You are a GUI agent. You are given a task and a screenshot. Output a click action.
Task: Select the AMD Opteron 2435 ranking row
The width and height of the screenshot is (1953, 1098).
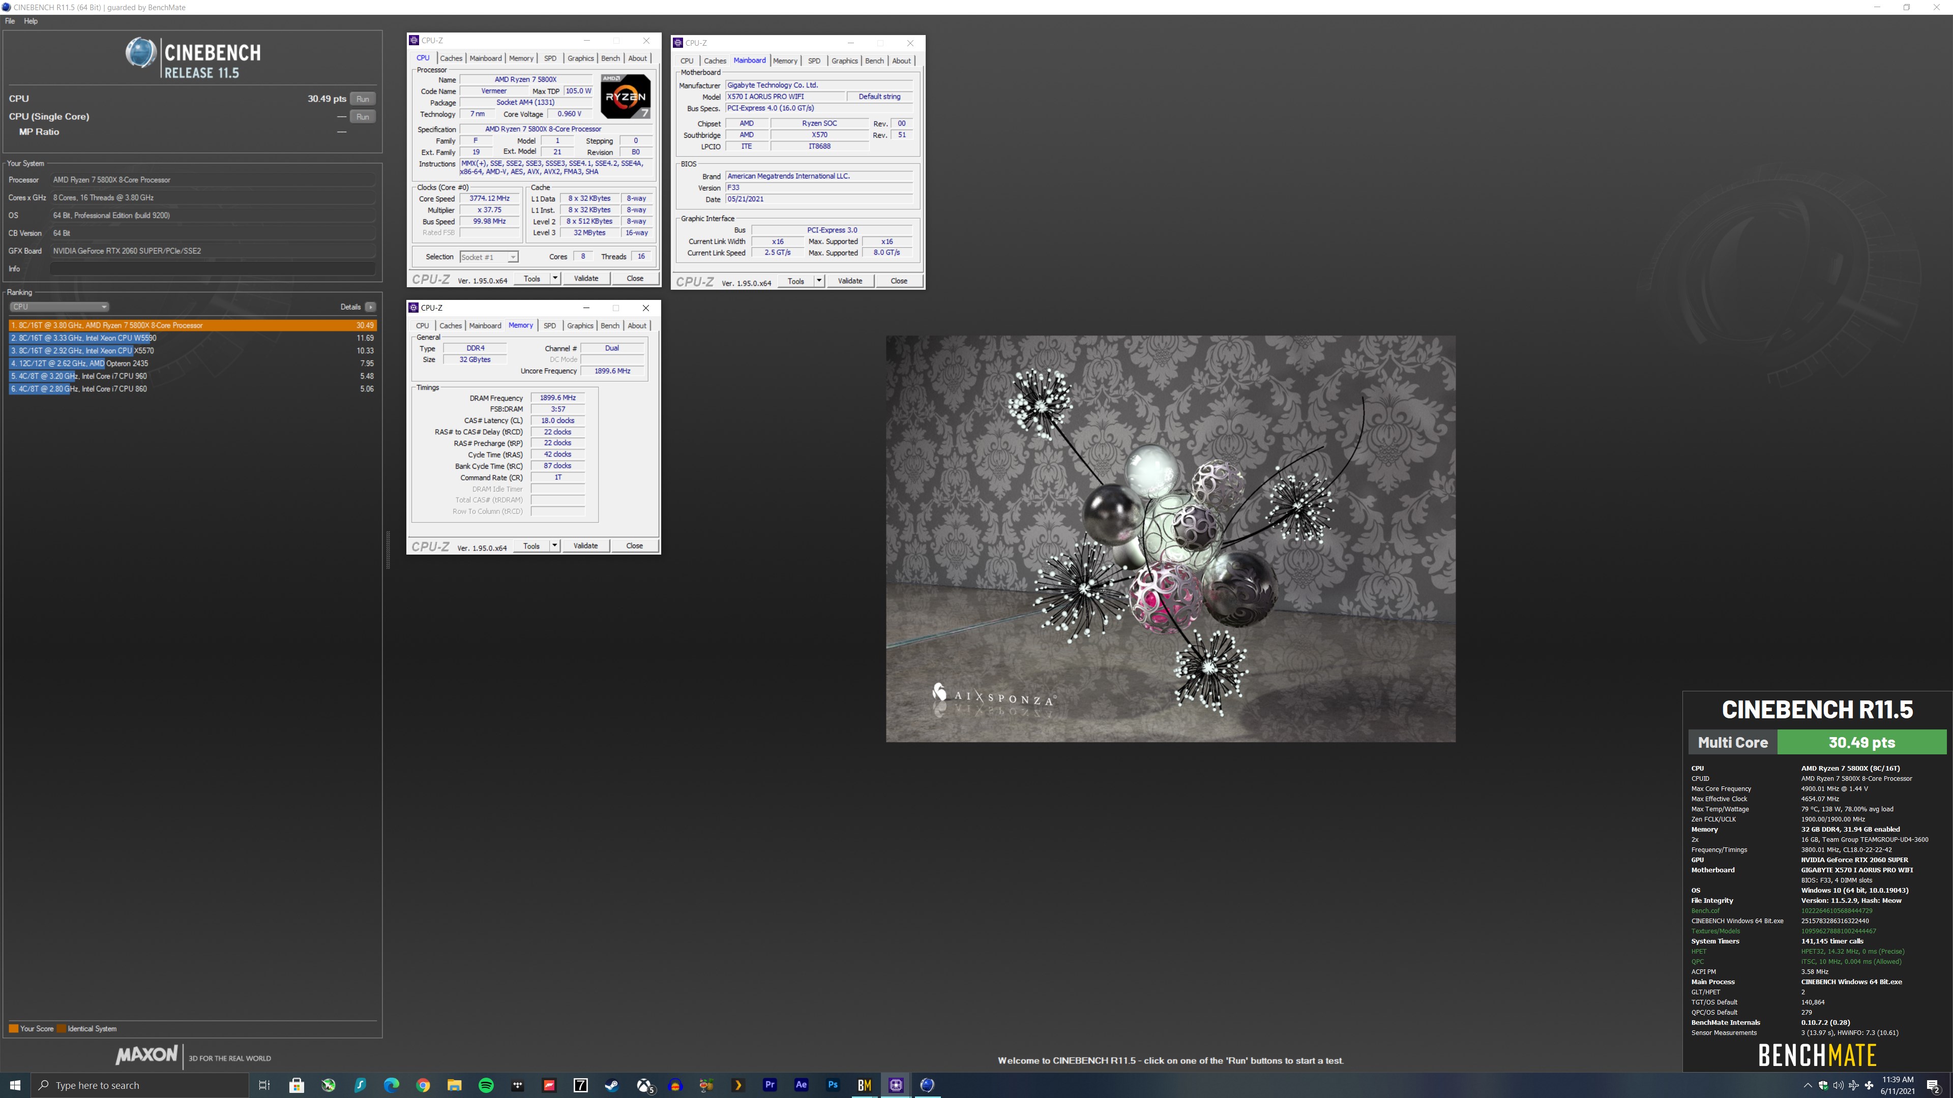click(193, 364)
